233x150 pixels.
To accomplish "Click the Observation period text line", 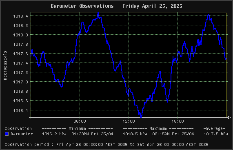I will pos(107,145).
